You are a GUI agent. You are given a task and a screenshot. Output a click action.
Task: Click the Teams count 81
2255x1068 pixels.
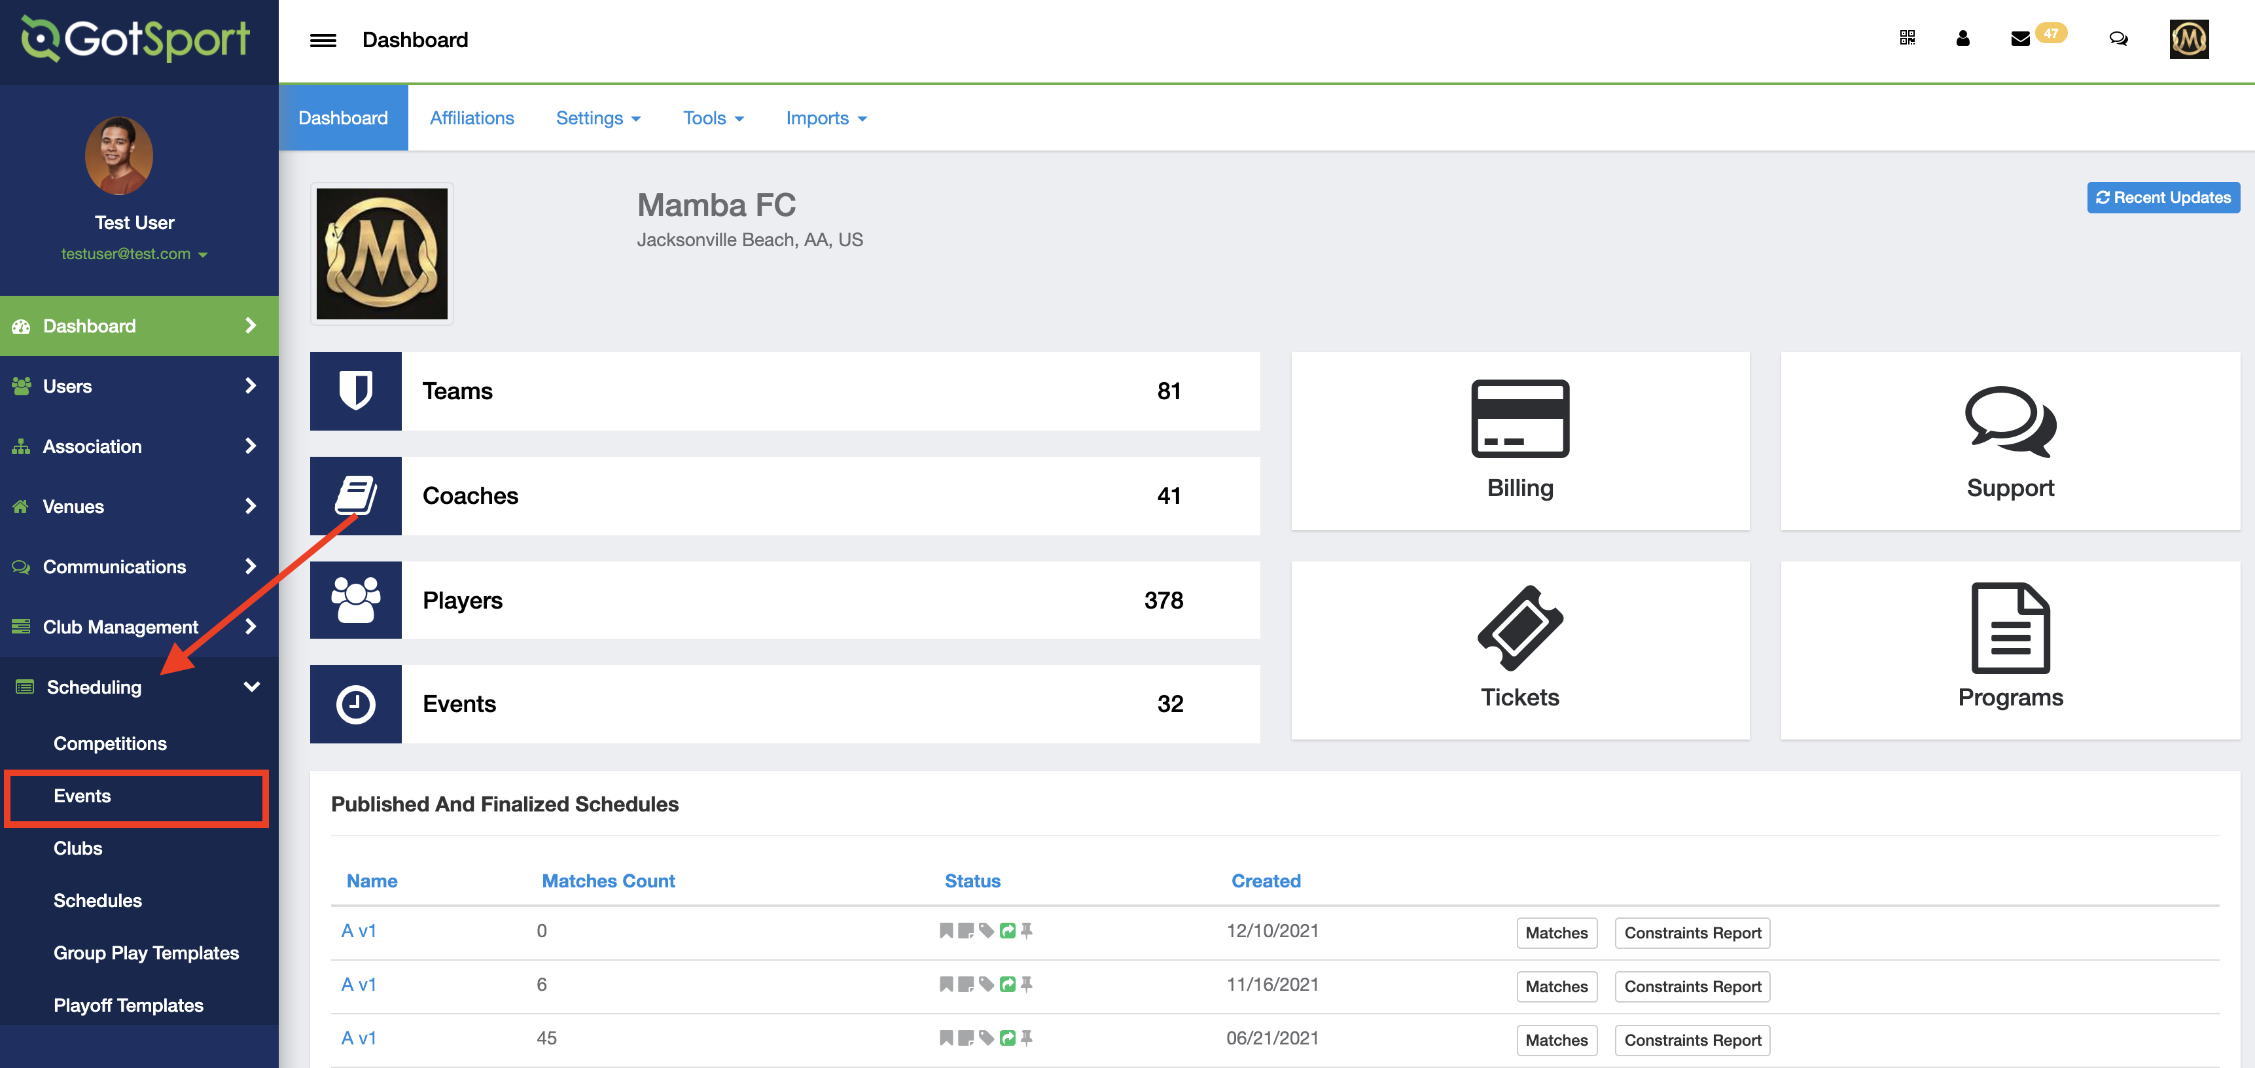(1169, 391)
